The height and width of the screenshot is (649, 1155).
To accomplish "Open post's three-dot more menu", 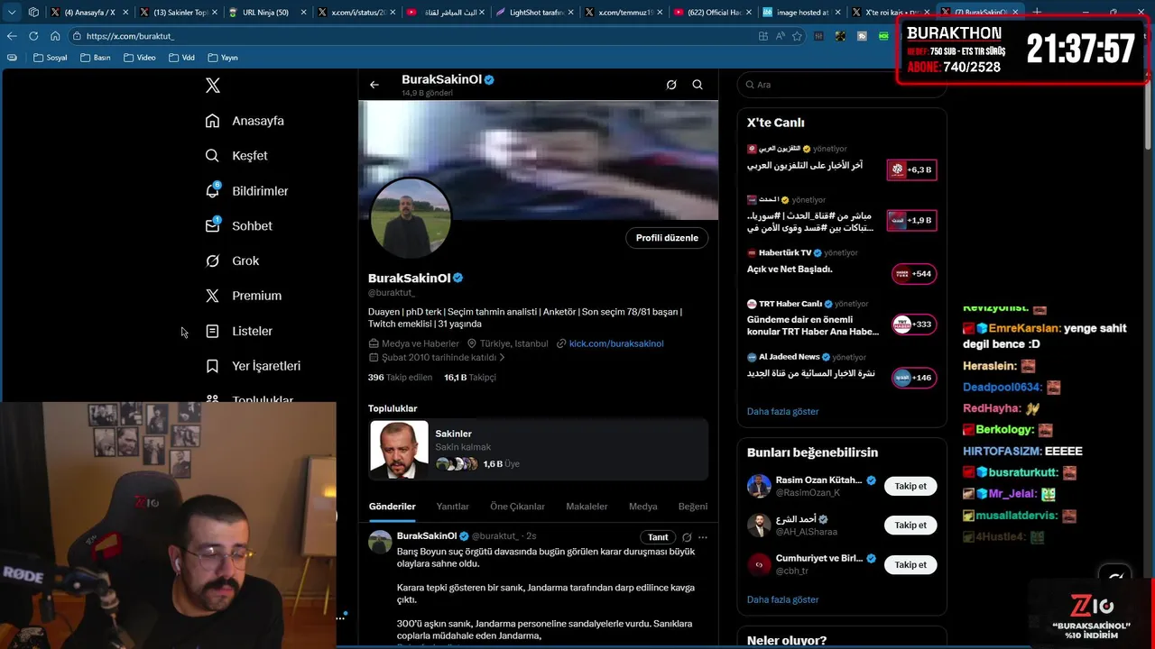I will pyautogui.click(x=703, y=537).
